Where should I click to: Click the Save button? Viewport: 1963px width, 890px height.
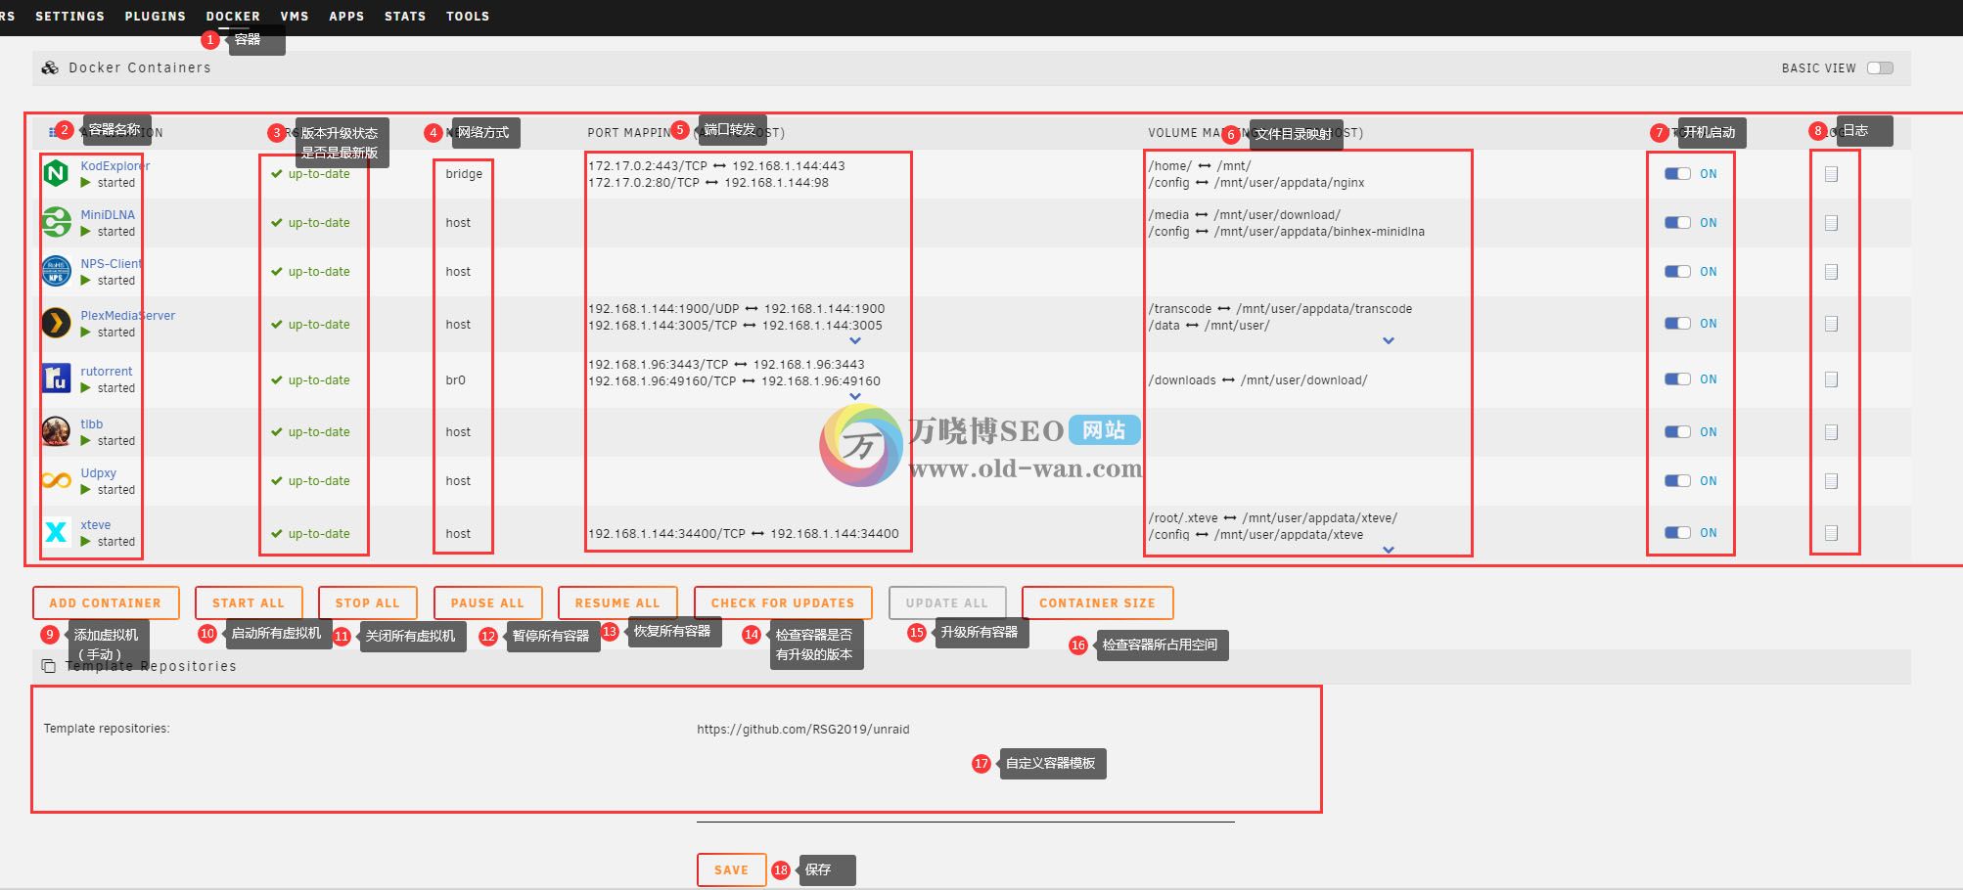[x=731, y=869]
